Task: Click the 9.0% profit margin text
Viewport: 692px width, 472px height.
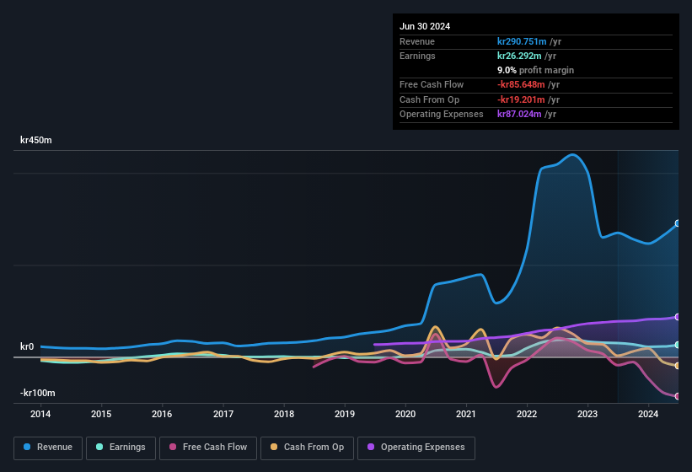Action: [x=535, y=70]
